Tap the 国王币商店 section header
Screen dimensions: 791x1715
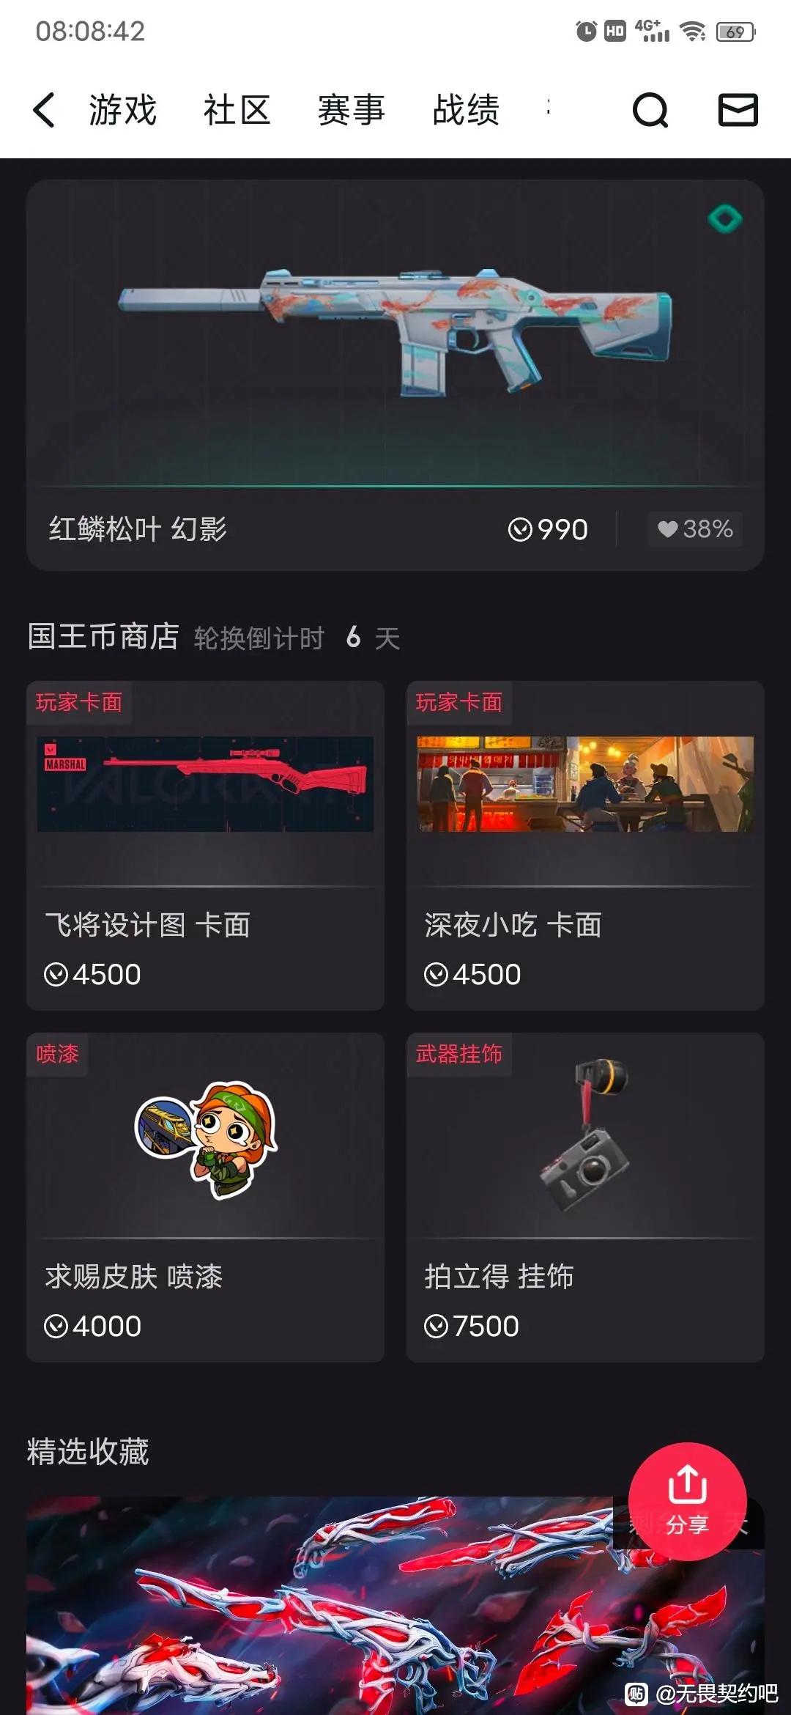103,636
